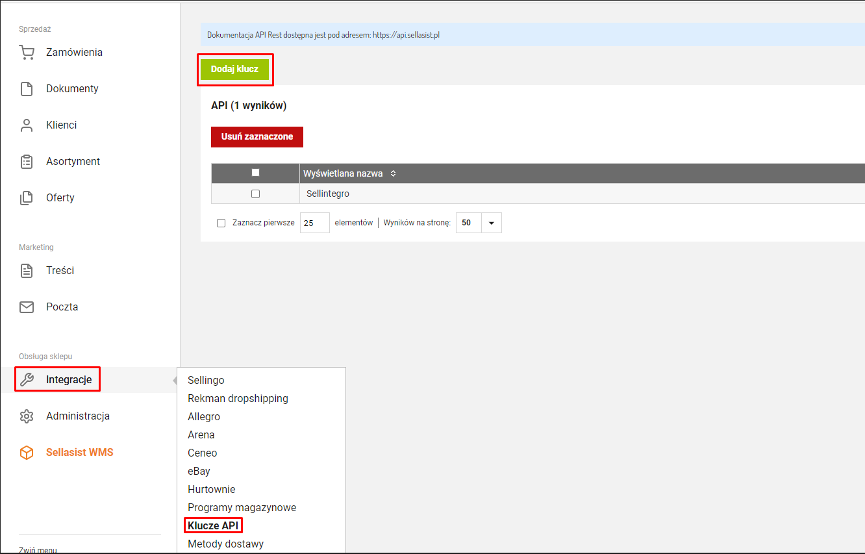Open Oferty section

pyautogui.click(x=60, y=197)
